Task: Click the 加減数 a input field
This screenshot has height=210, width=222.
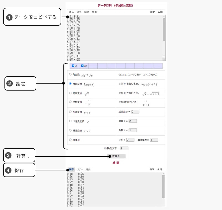Action: [x=135, y=112]
